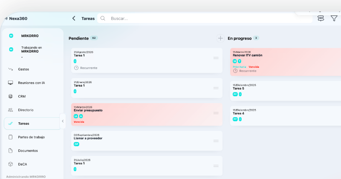Open Reuniones con IA in the sidebar
This screenshot has height=179, width=341.
pyautogui.click(x=32, y=83)
